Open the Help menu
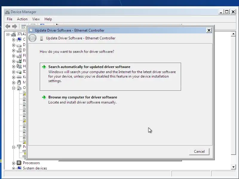Screen dimensions: 239x179 (48, 19)
